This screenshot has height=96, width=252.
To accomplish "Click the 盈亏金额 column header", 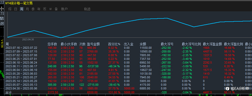I will pos(93,44).
